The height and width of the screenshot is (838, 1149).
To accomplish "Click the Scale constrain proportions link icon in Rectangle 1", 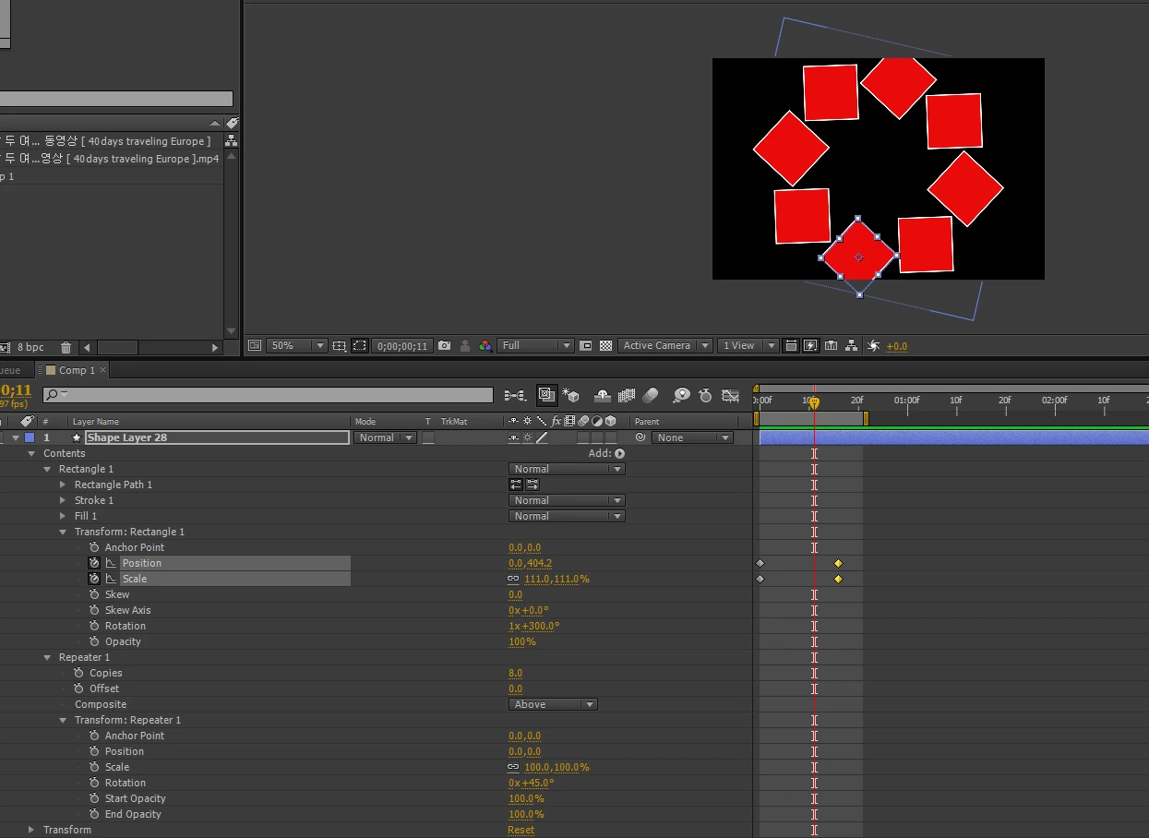I will click(513, 579).
